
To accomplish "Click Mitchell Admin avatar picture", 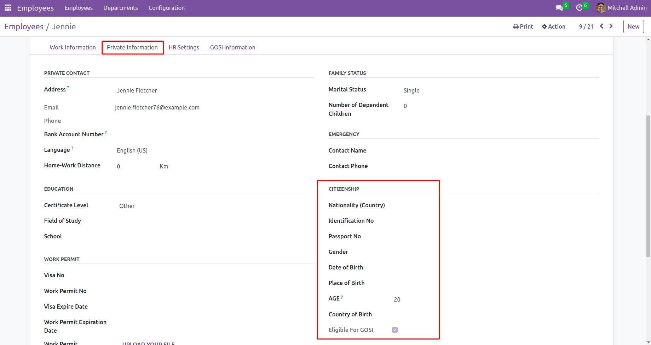I will pyautogui.click(x=600, y=8).
